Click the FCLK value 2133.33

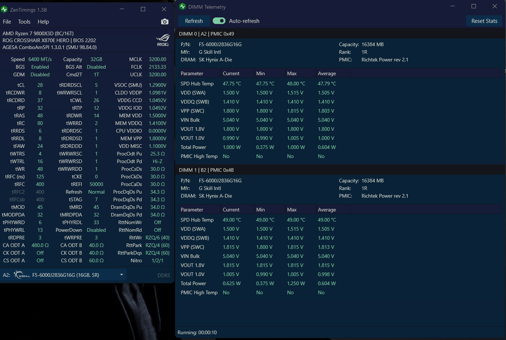(x=158, y=67)
